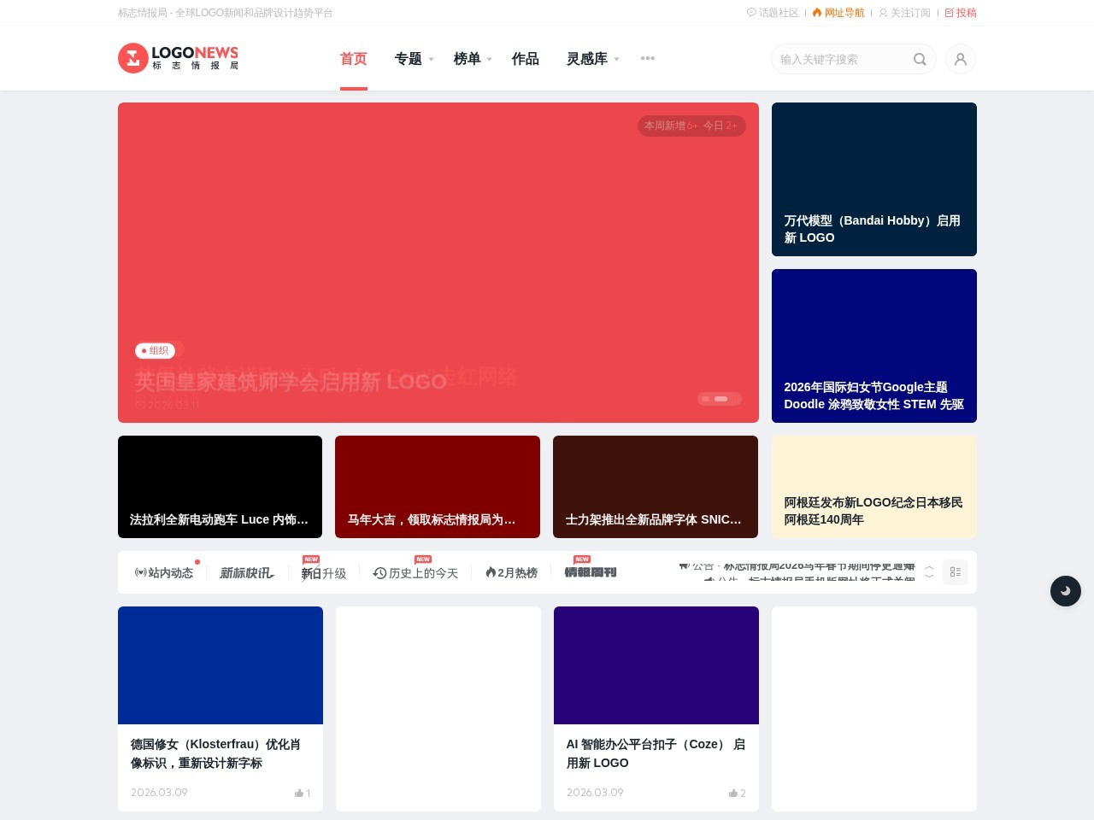
Task: Switch to the 灵感库 tab
Action: tap(587, 58)
